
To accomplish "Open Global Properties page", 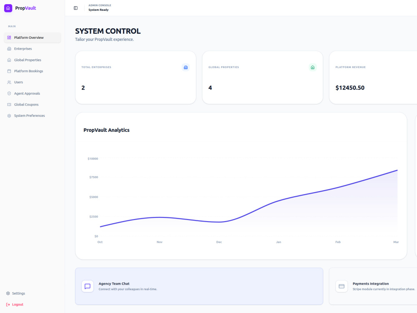I will pos(33,60).
